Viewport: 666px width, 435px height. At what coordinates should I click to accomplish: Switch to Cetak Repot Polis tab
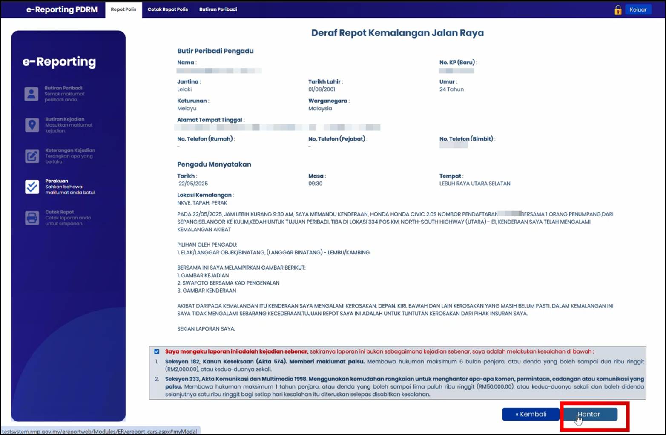[x=168, y=9]
